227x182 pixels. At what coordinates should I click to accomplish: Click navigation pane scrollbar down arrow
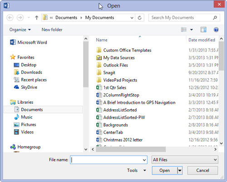(86, 149)
